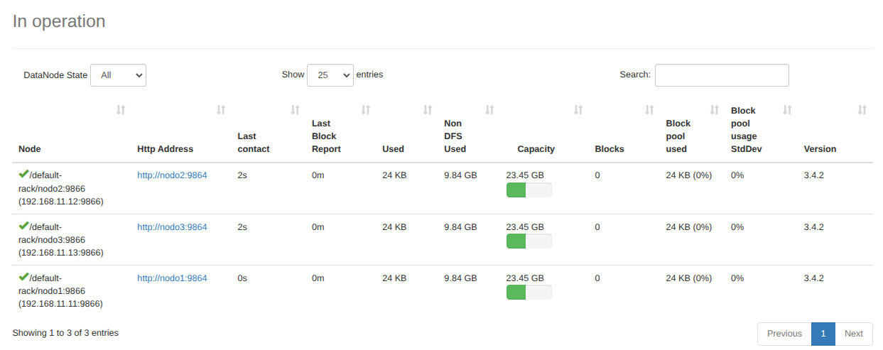Click the Used column sort icon

pyautogui.click(x=428, y=110)
